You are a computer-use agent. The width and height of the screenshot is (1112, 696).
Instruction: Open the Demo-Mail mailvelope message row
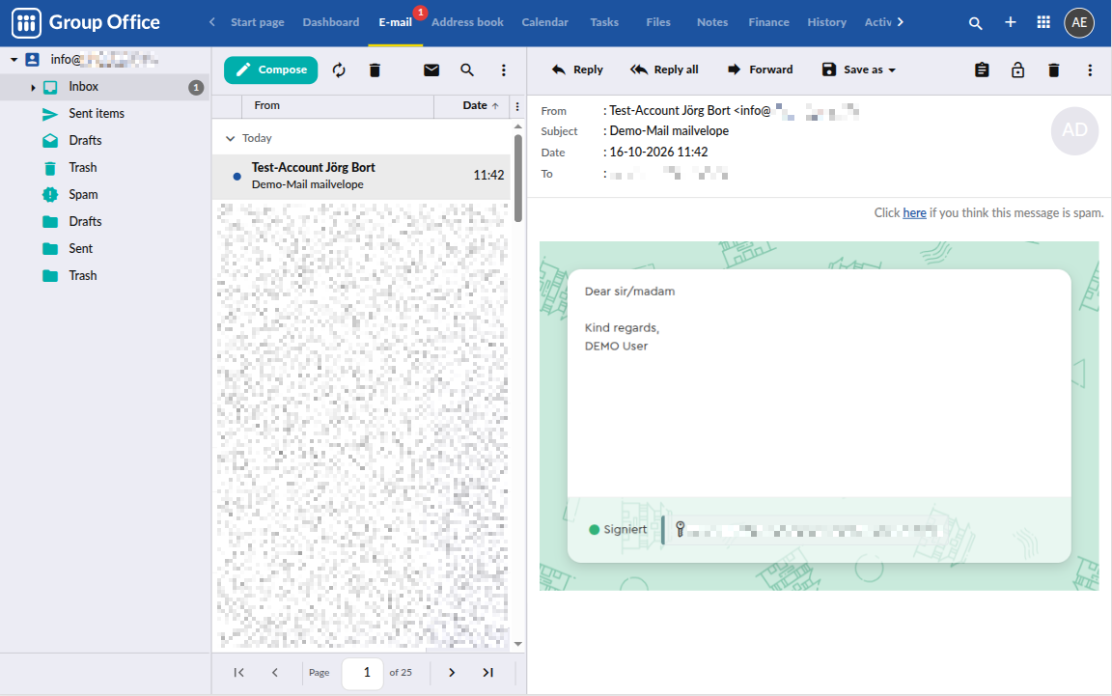(362, 176)
